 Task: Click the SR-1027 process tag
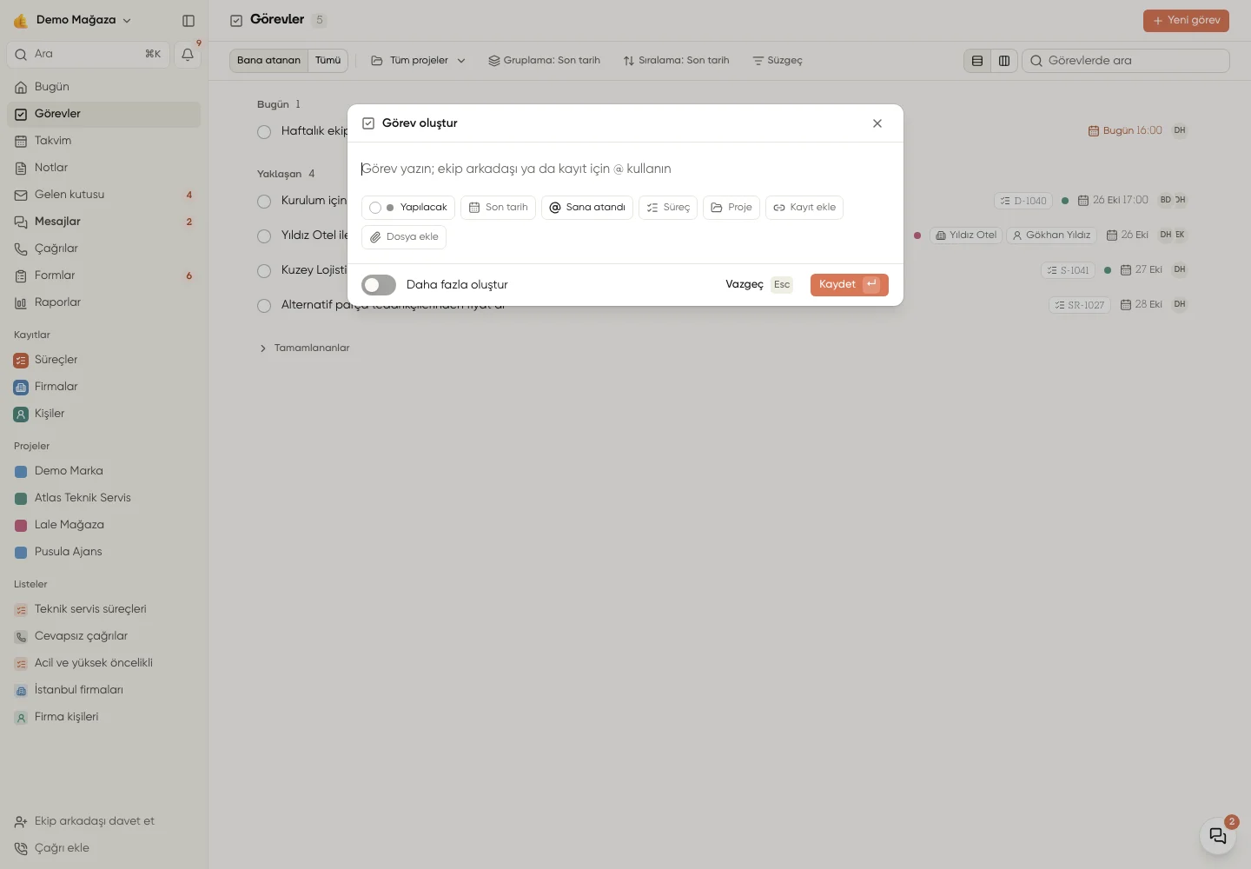[1080, 305]
